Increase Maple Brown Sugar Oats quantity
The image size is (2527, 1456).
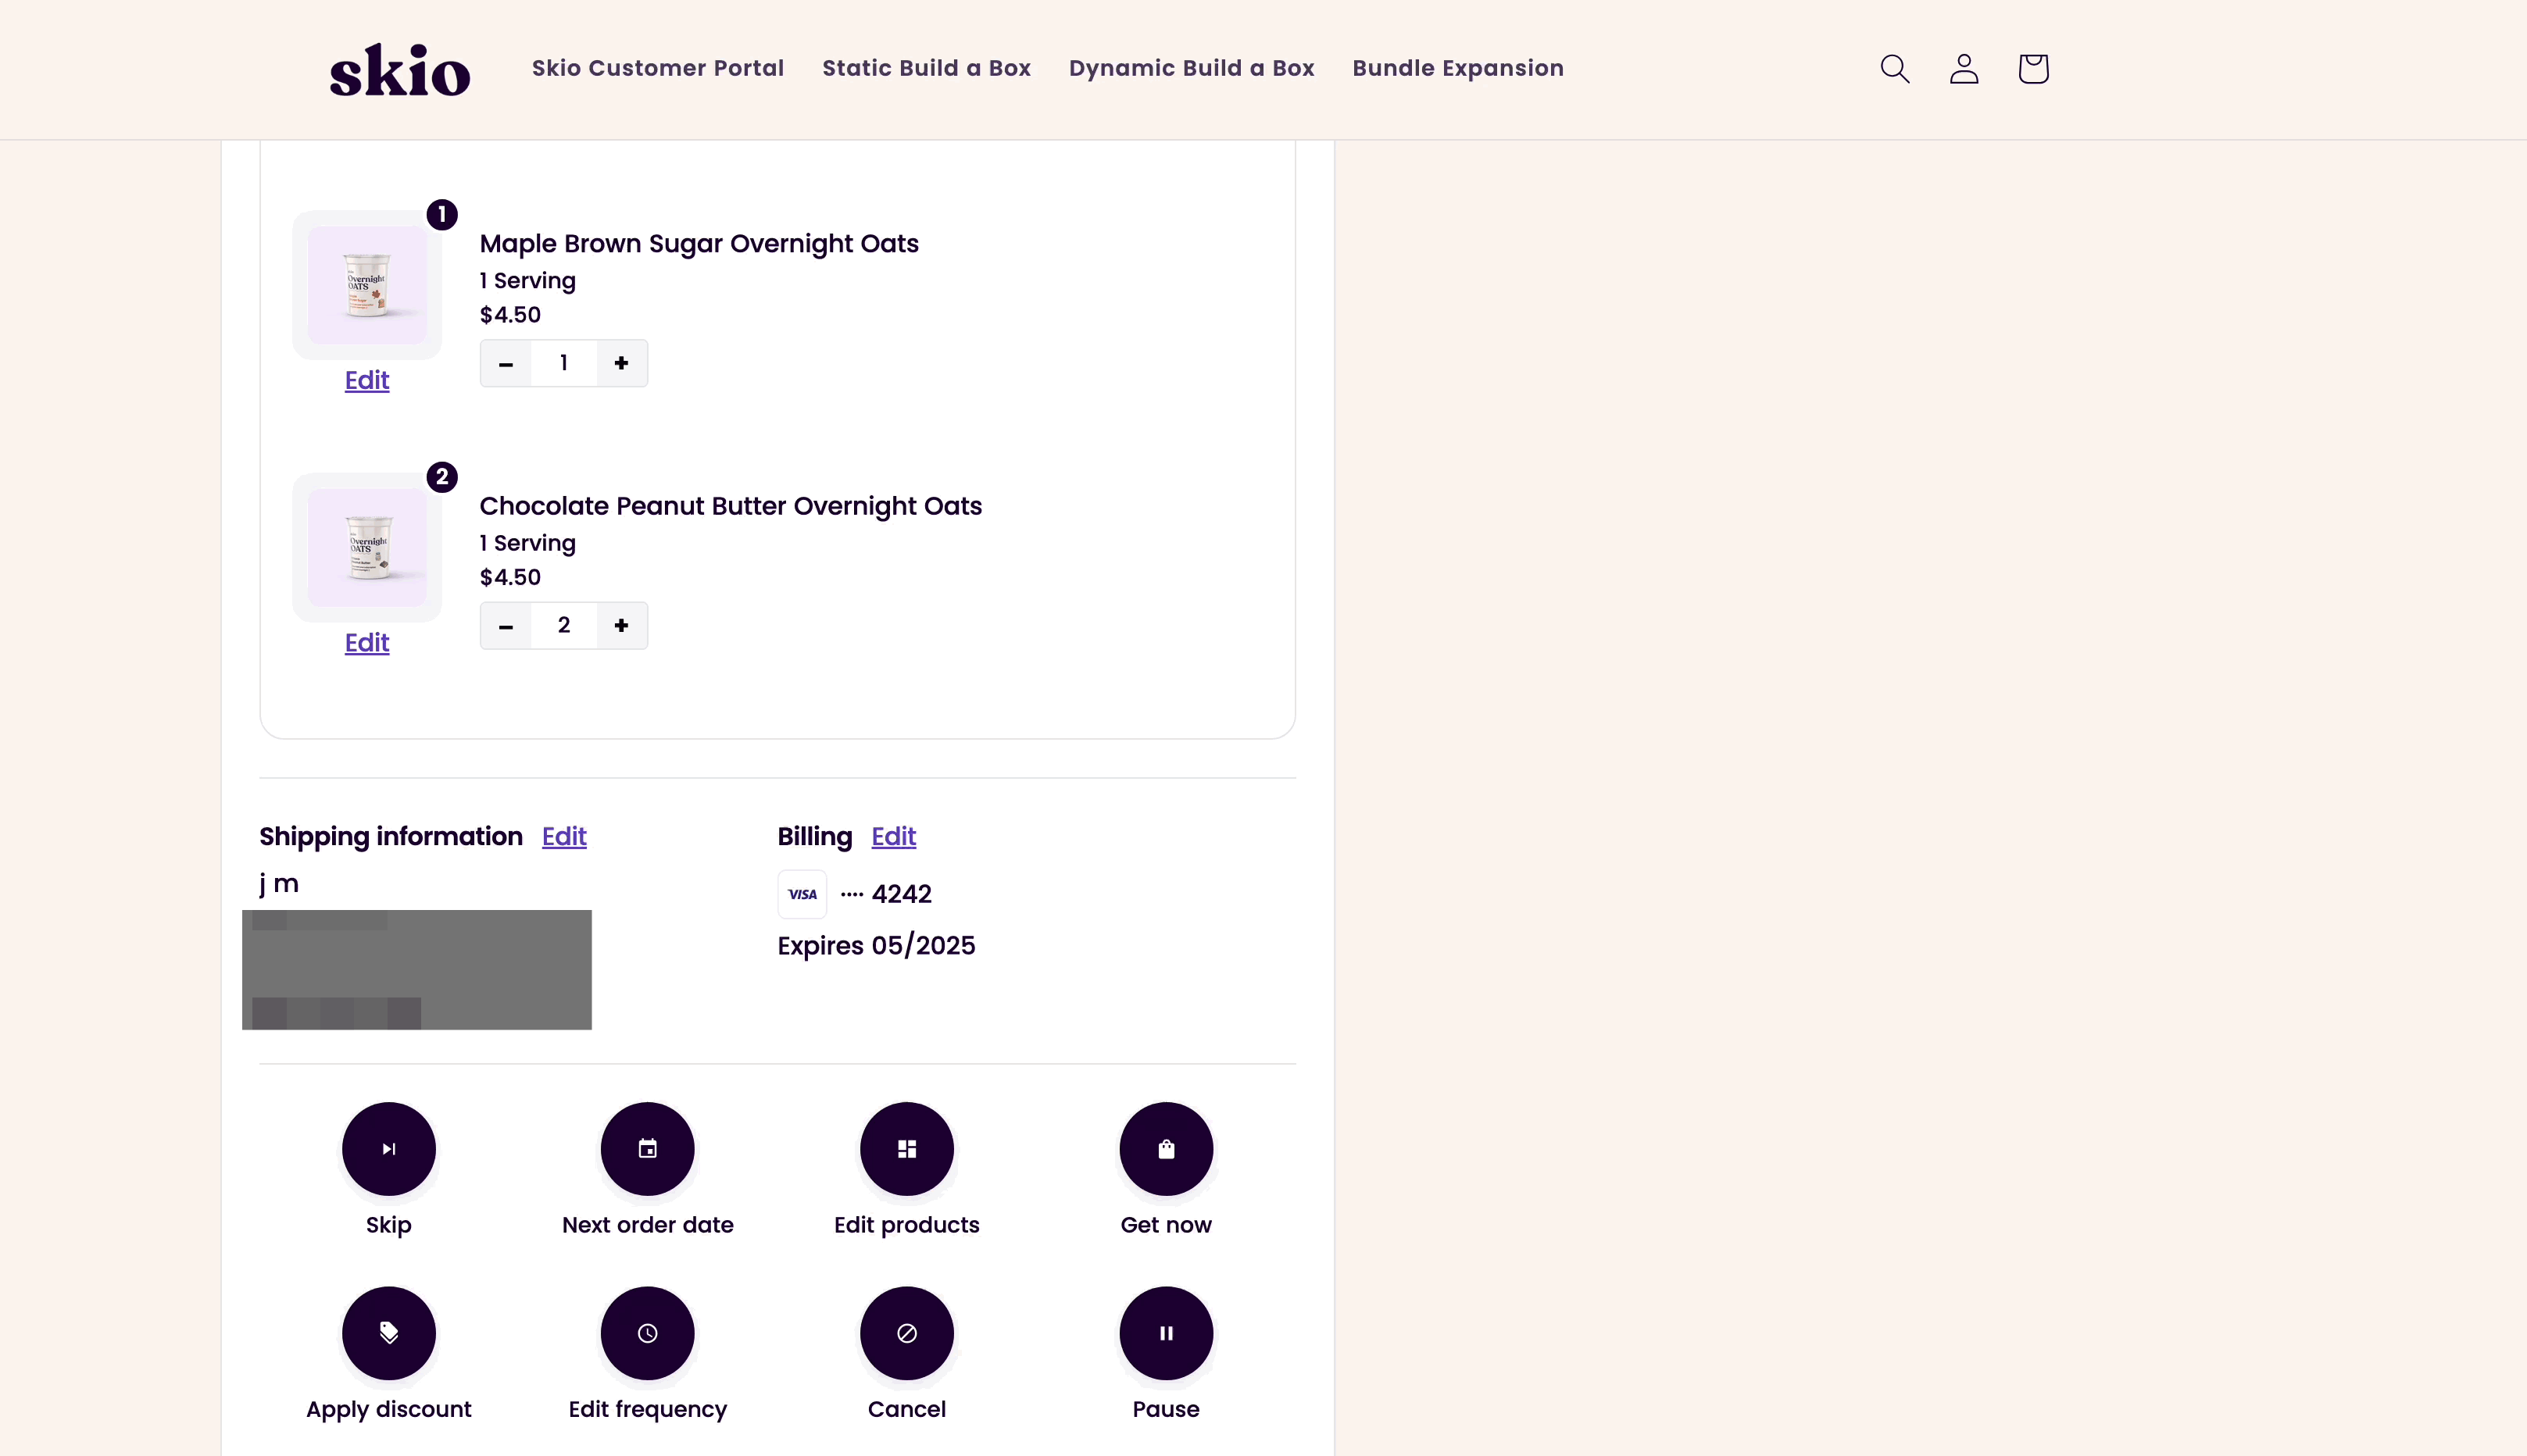tap(621, 363)
